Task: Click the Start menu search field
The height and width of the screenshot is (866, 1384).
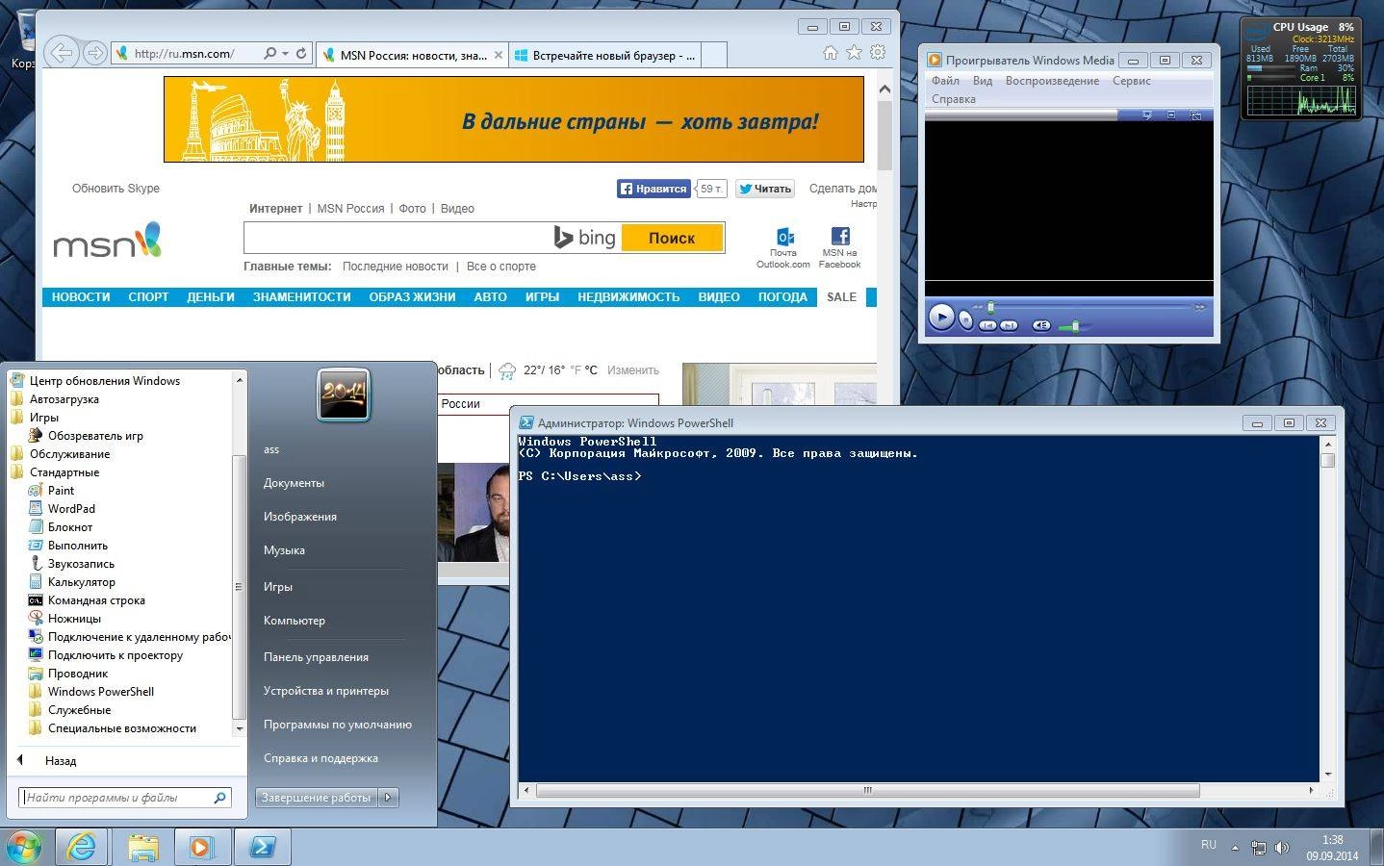Action: coord(125,798)
